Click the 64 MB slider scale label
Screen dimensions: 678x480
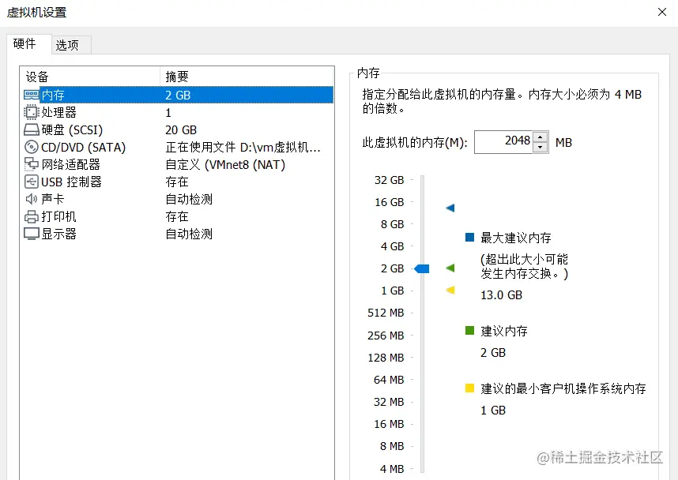click(389, 380)
